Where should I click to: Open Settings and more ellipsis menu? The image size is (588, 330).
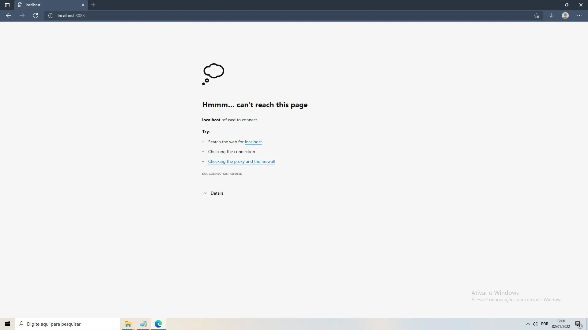coord(579,16)
